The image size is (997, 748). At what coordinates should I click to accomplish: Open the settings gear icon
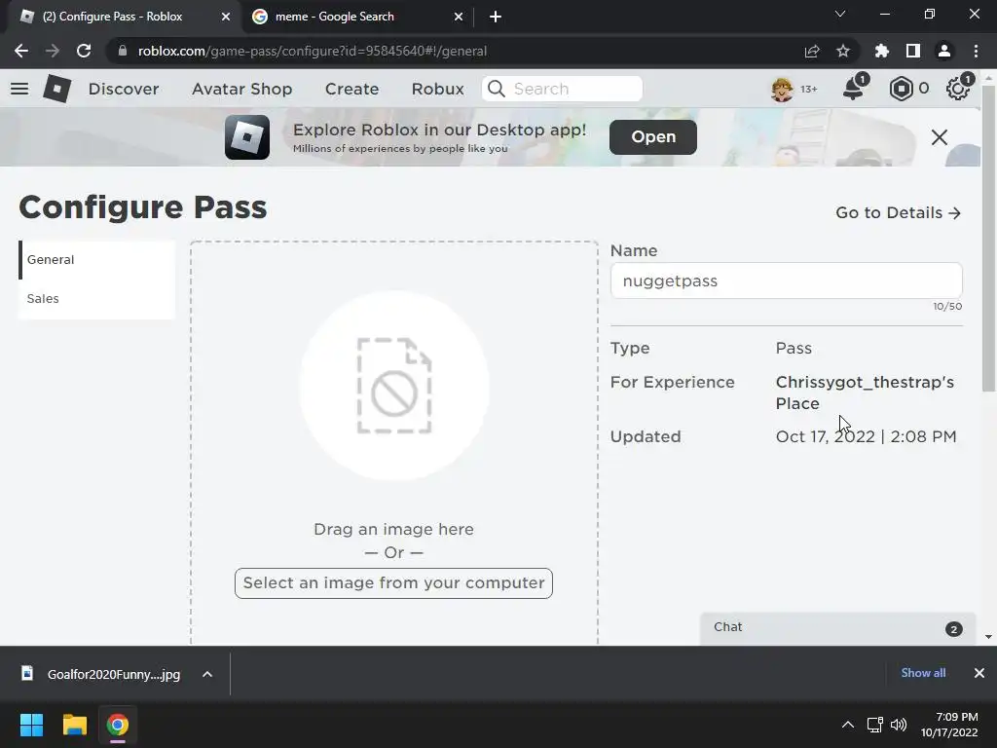958,89
